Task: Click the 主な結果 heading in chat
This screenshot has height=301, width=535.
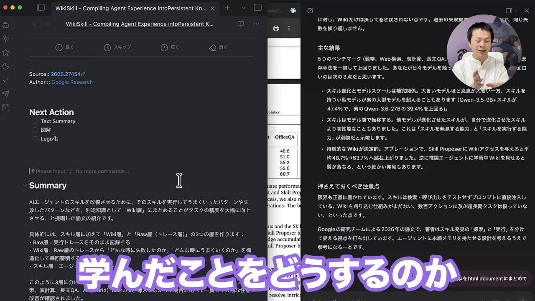Action: (x=329, y=48)
